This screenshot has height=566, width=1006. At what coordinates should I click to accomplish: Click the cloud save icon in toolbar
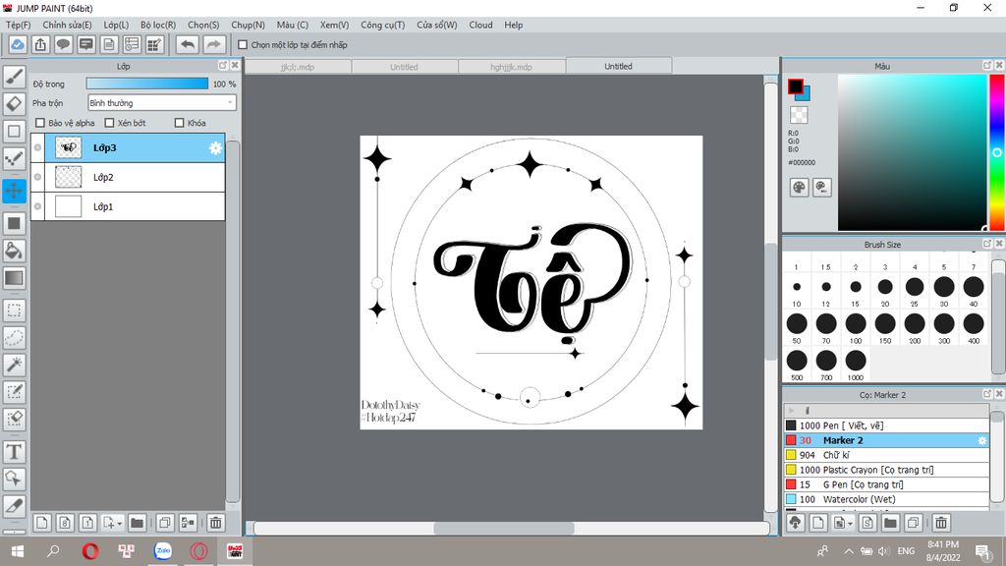pyautogui.click(x=18, y=44)
